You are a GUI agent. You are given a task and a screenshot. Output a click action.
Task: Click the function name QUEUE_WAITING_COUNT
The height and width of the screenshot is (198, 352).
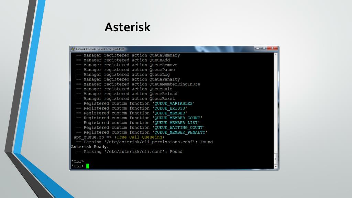(178, 128)
